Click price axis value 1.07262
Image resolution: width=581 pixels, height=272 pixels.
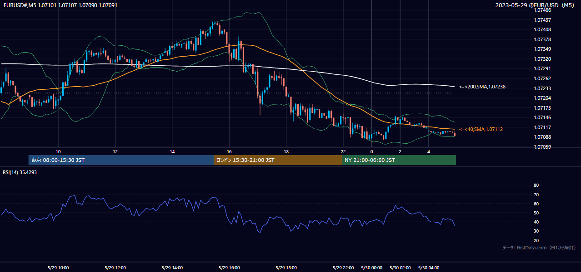pos(542,78)
